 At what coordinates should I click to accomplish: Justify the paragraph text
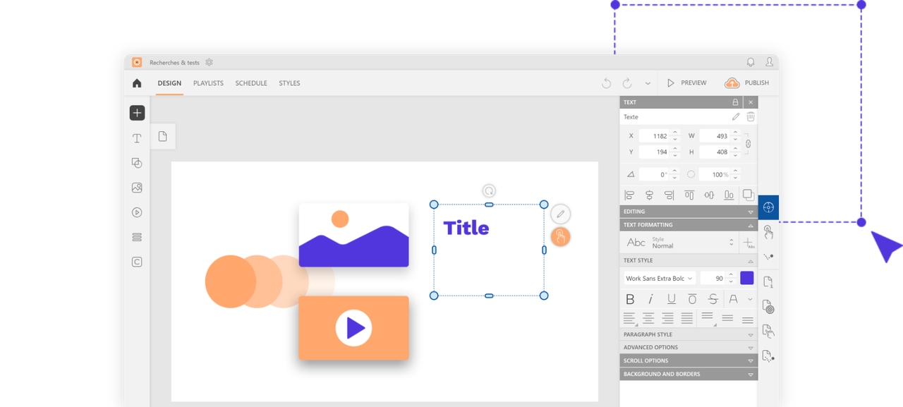point(687,319)
